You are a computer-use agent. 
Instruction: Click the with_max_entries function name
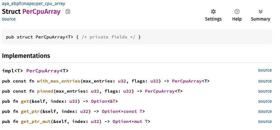pos(58,81)
